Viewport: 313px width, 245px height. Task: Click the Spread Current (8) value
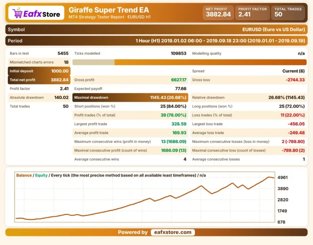pyautogui.click(x=293, y=71)
